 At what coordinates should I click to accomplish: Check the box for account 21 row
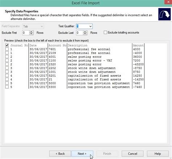tap(7, 79)
